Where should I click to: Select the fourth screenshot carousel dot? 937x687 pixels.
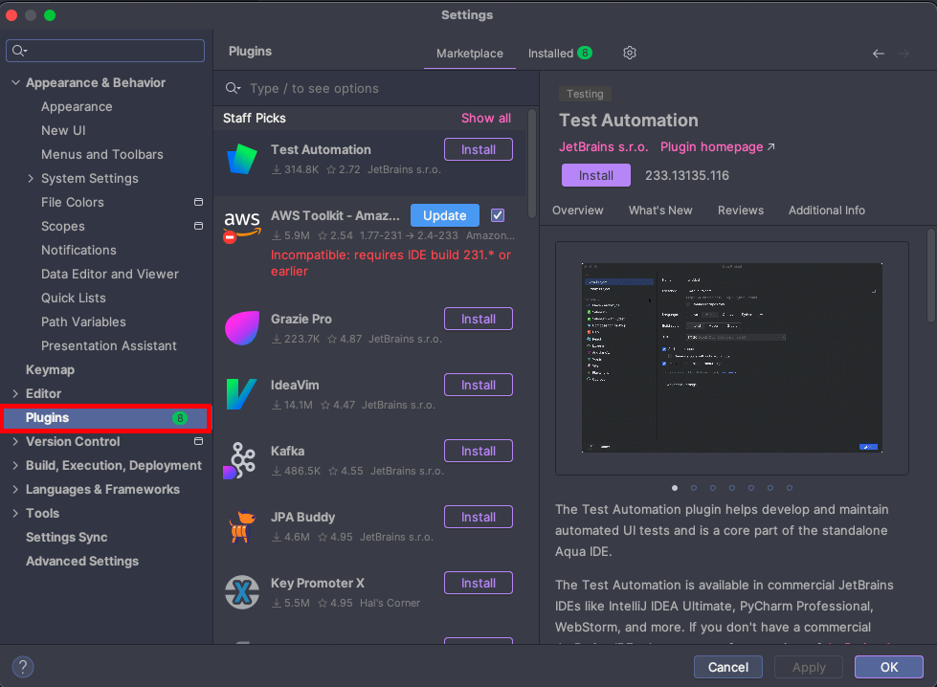[x=732, y=488]
